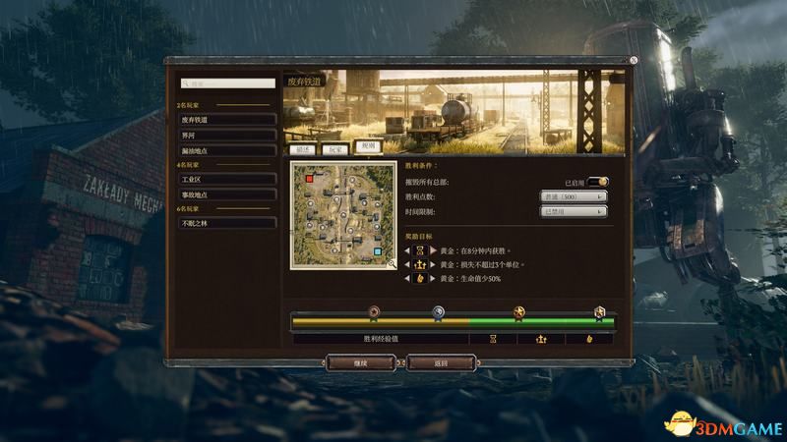Click the 生命值 50% objective text
The width and height of the screenshot is (787, 442).
click(x=470, y=279)
